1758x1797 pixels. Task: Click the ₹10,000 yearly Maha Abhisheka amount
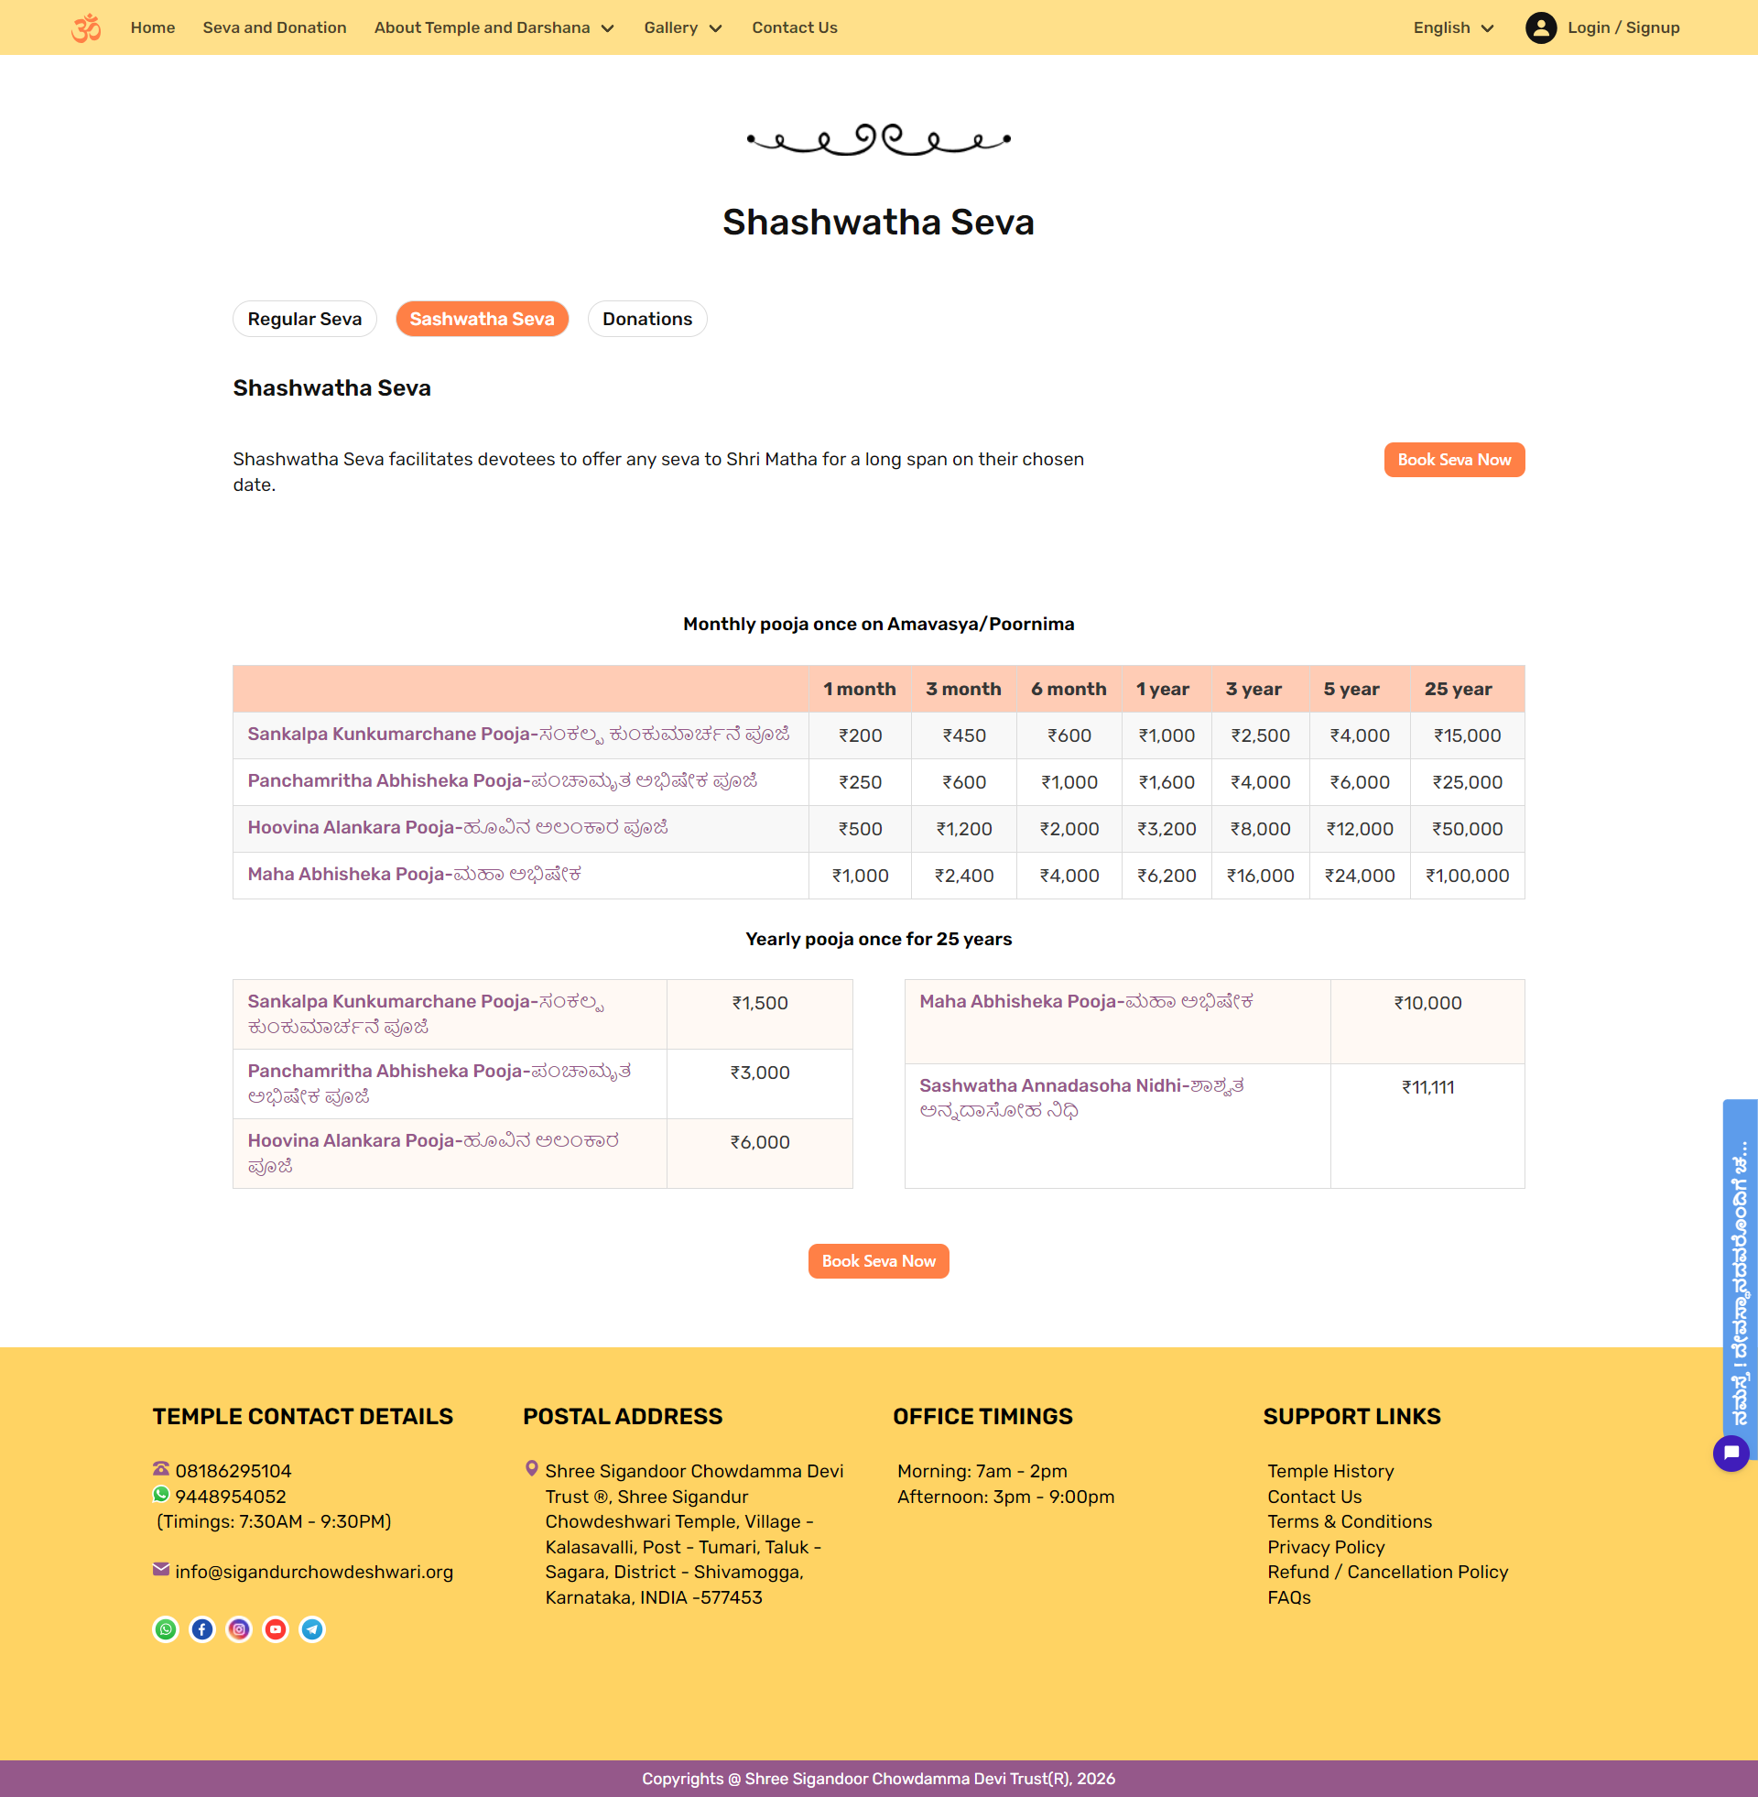point(1427,1004)
